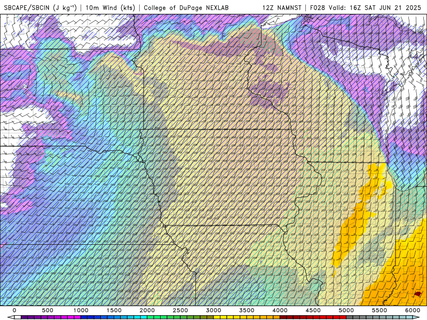This screenshot has width=427, height=320.
Task: Click the 'F028' forecast hour text
Action: point(318,7)
